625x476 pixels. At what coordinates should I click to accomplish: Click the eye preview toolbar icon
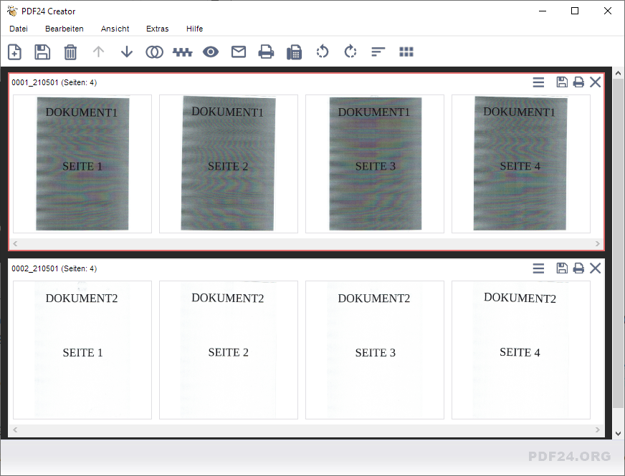(x=210, y=52)
